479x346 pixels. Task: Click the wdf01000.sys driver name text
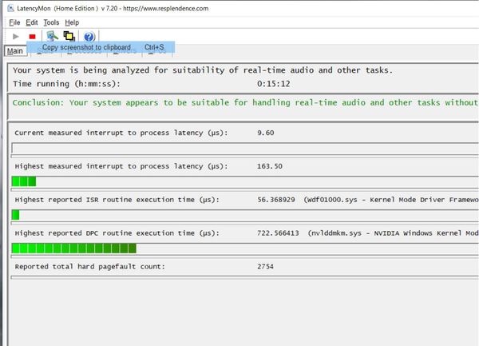click(x=331, y=200)
